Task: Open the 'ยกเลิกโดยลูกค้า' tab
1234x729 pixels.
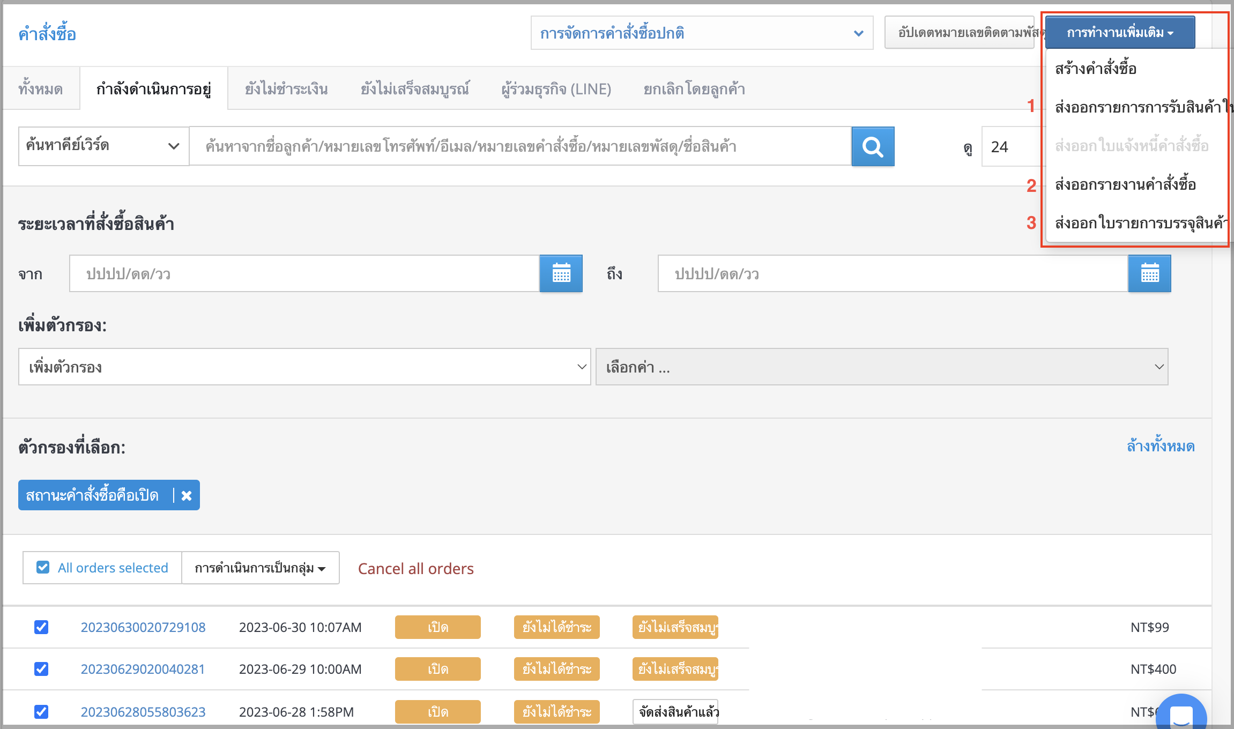Action: pos(694,89)
